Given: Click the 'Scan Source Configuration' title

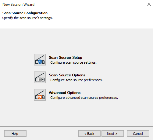Looking at the screenshot, I should pos(25,13).
